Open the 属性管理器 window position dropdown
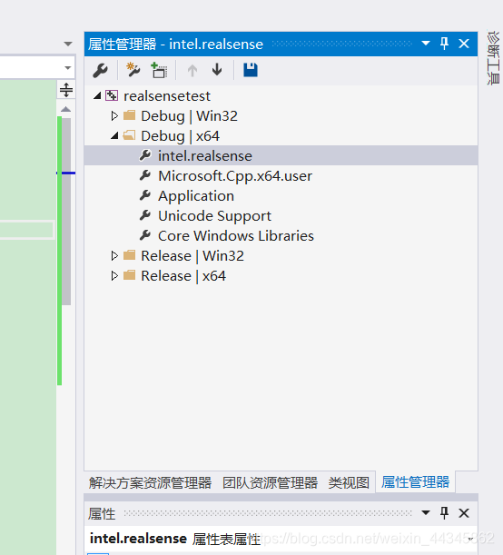Viewport: 503px width, 555px height. (x=426, y=44)
